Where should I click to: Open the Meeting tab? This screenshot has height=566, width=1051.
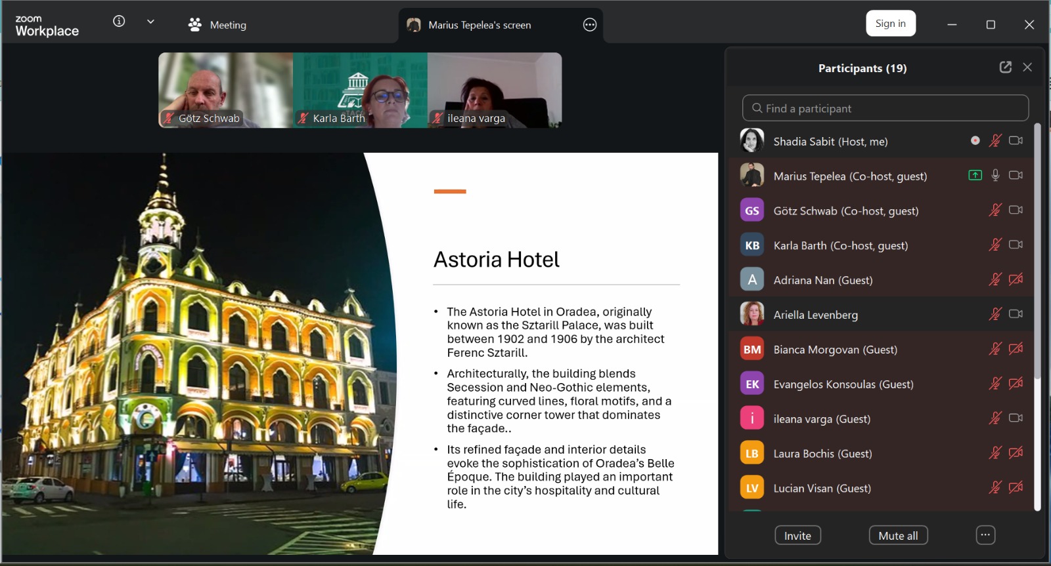coord(217,25)
